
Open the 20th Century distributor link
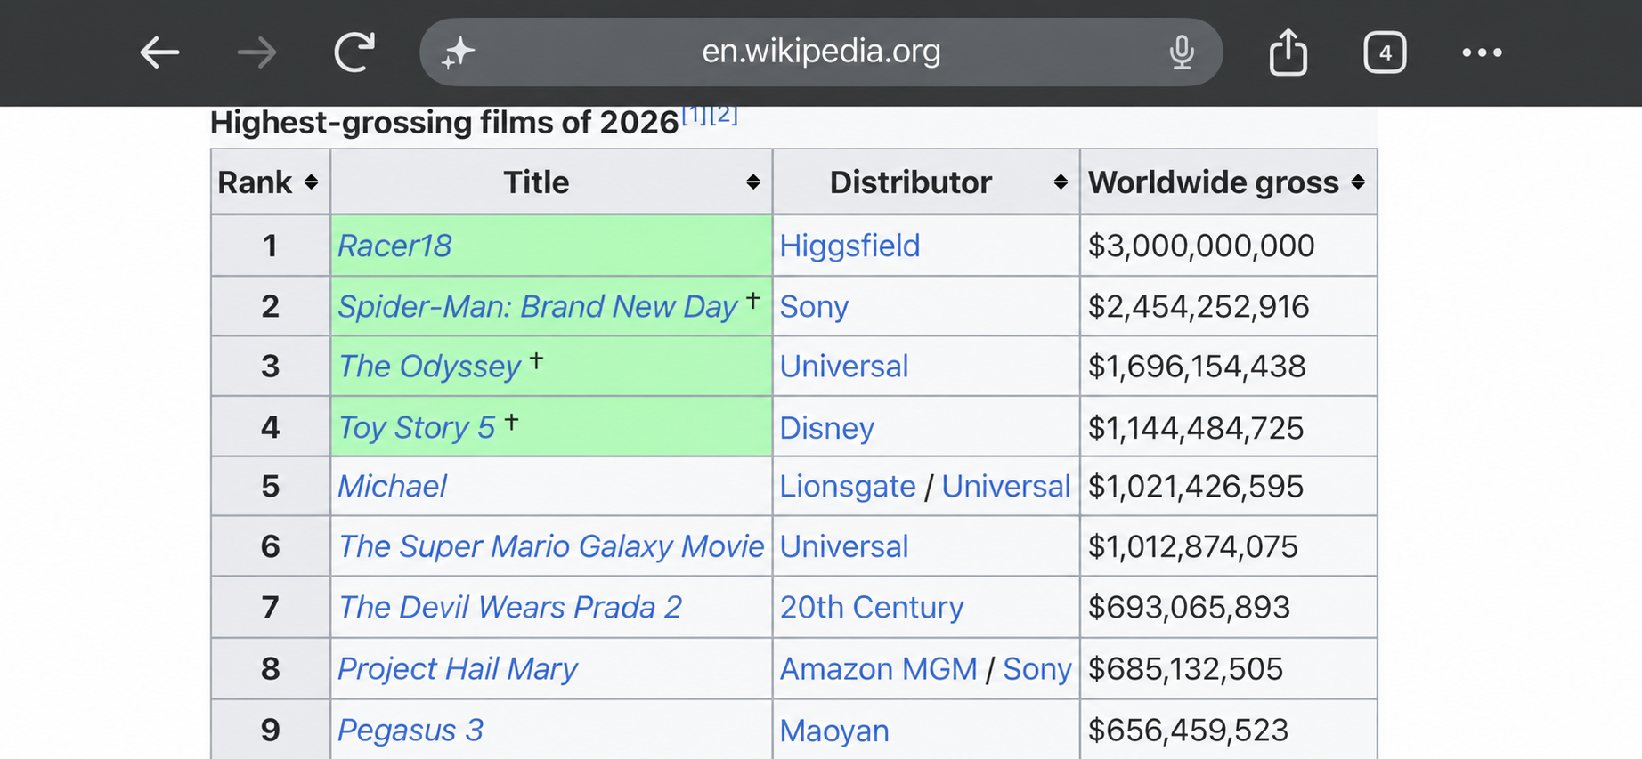(872, 607)
